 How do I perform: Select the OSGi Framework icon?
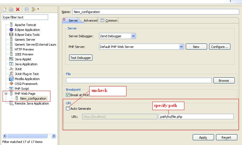(x=11, y=83)
